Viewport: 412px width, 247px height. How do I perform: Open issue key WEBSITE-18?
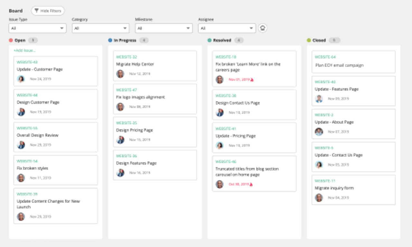click(x=226, y=57)
